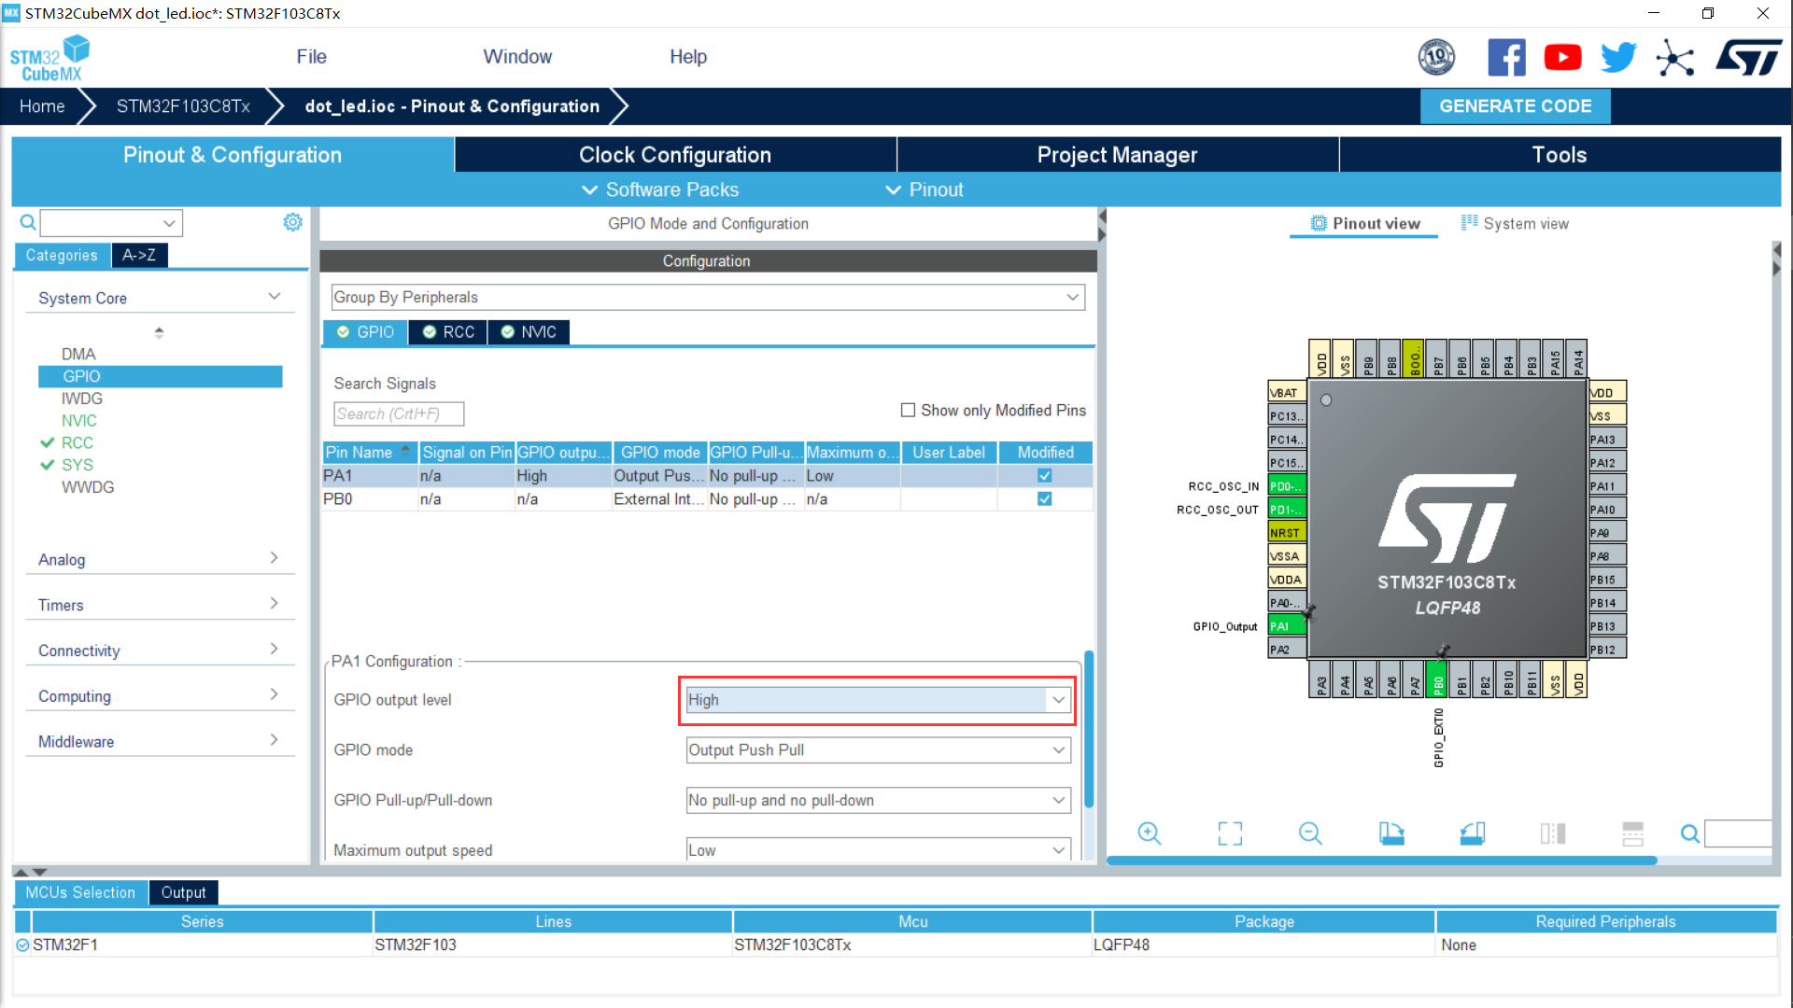This screenshot has width=1793, height=1008.
Task: Click the PB15 pin on chip
Action: click(1607, 580)
